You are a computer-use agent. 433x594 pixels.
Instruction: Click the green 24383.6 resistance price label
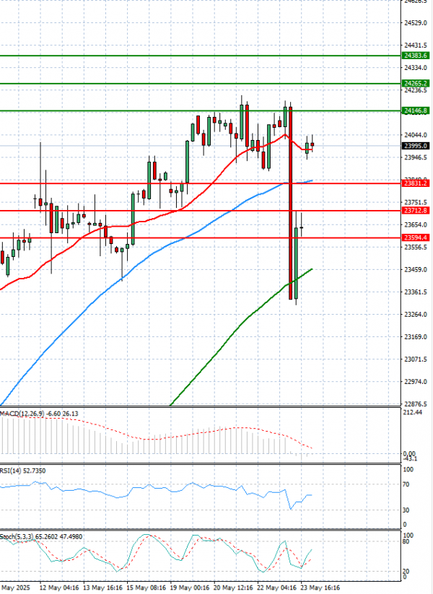point(416,56)
